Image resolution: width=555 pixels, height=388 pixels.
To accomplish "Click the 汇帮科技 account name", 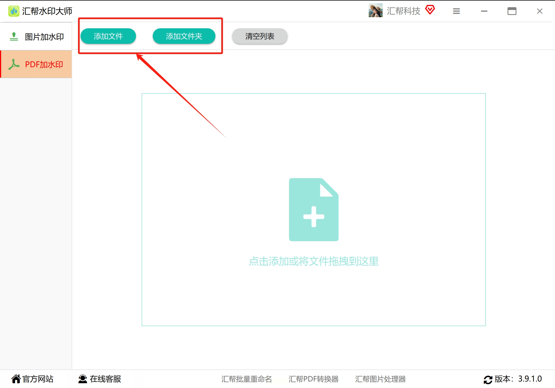I will 403,11.
